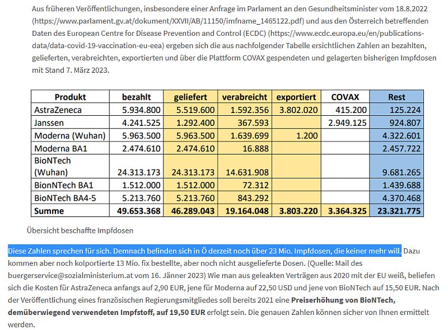Click the "Übersicht beschaffte Impfdosen" table caption
The height and width of the screenshot is (330, 448).
80,230
